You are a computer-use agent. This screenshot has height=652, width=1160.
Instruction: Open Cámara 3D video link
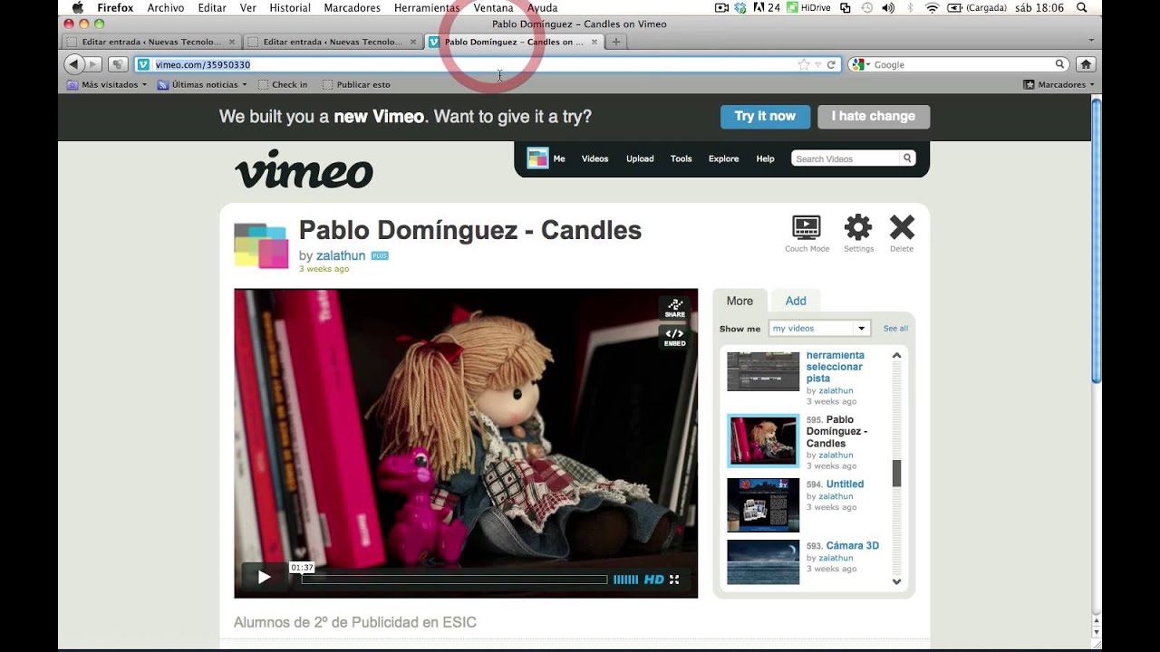point(852,546)
